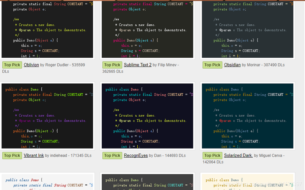Click the text 'by Morinar - 307490 DLs'
This screenshot has width=305, height=190.
[263, 65]
